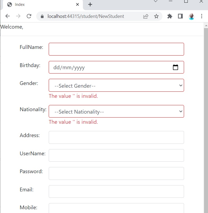Bookmark this page with star icon

click(156, 16)
